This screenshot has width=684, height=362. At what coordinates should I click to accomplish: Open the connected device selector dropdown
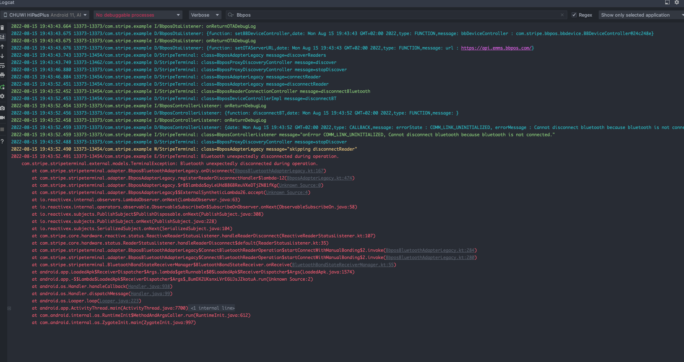[45, 15]
